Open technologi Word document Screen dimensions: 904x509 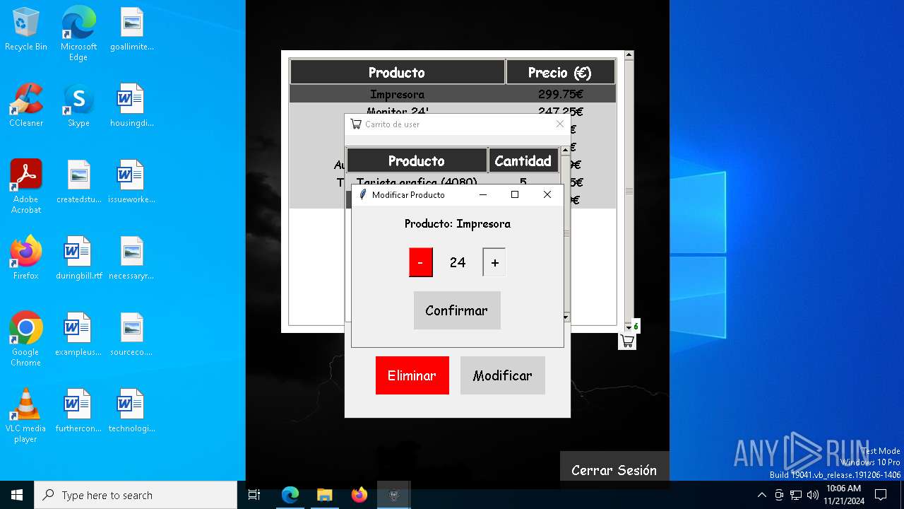click(131, 410)
